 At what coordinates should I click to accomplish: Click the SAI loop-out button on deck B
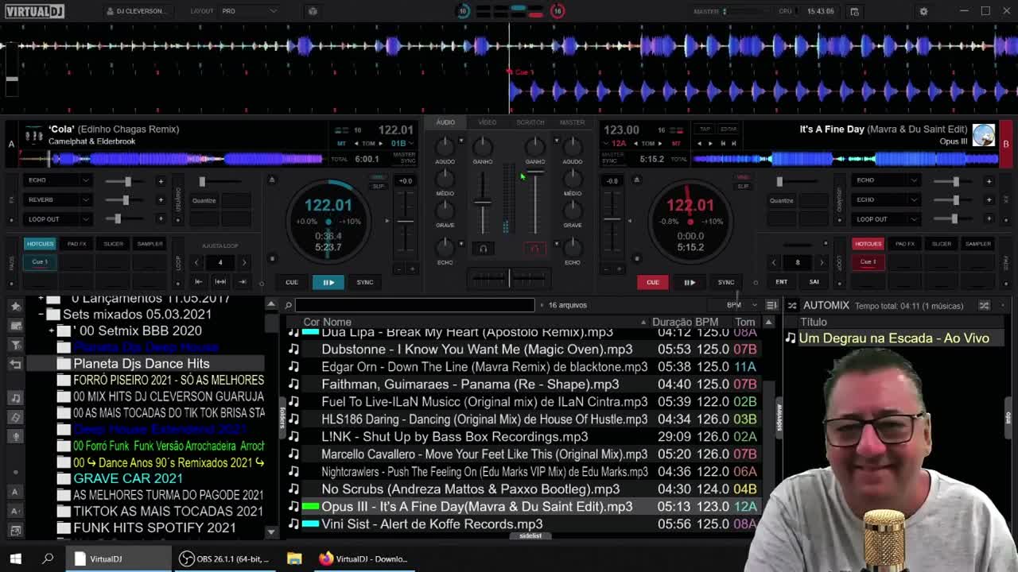[x=814, y=282]
